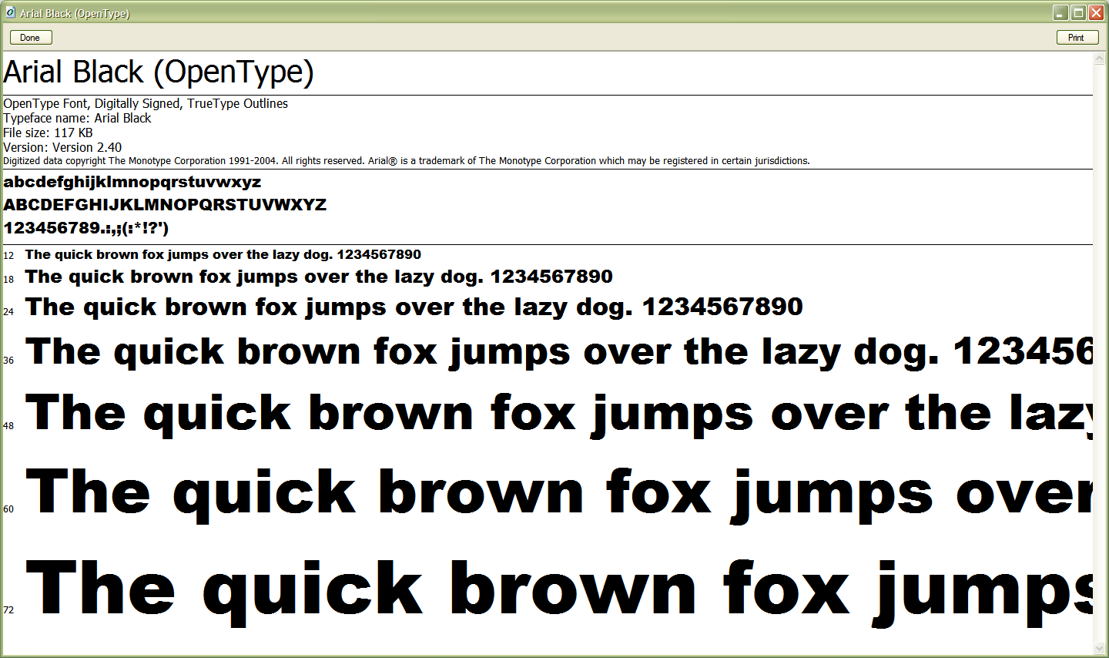Click the 12 point quick brown fox sample
1109x658 pixels.
click(x=223, y=255)
